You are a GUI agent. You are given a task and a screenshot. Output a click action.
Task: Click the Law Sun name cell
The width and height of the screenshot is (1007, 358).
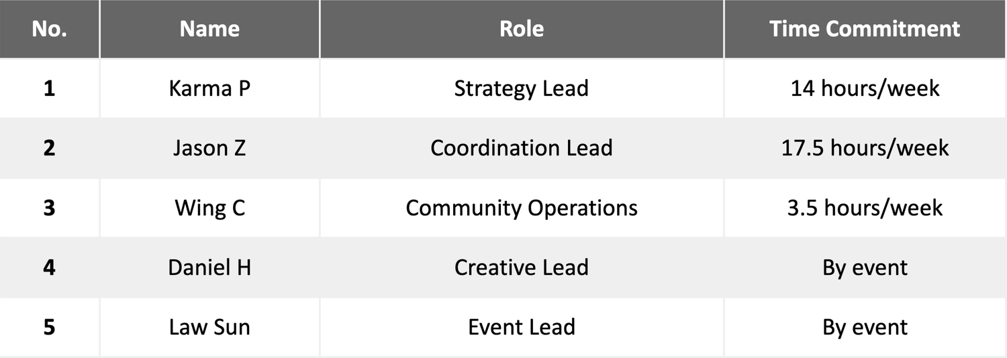tap(209, 326)
